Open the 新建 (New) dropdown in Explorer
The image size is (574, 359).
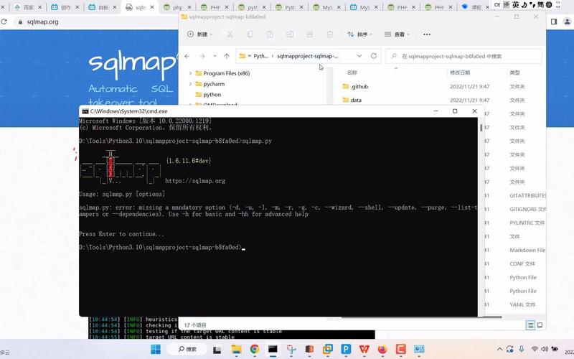tap(199, 34)
